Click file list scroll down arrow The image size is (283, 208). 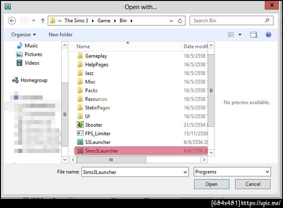211,153
